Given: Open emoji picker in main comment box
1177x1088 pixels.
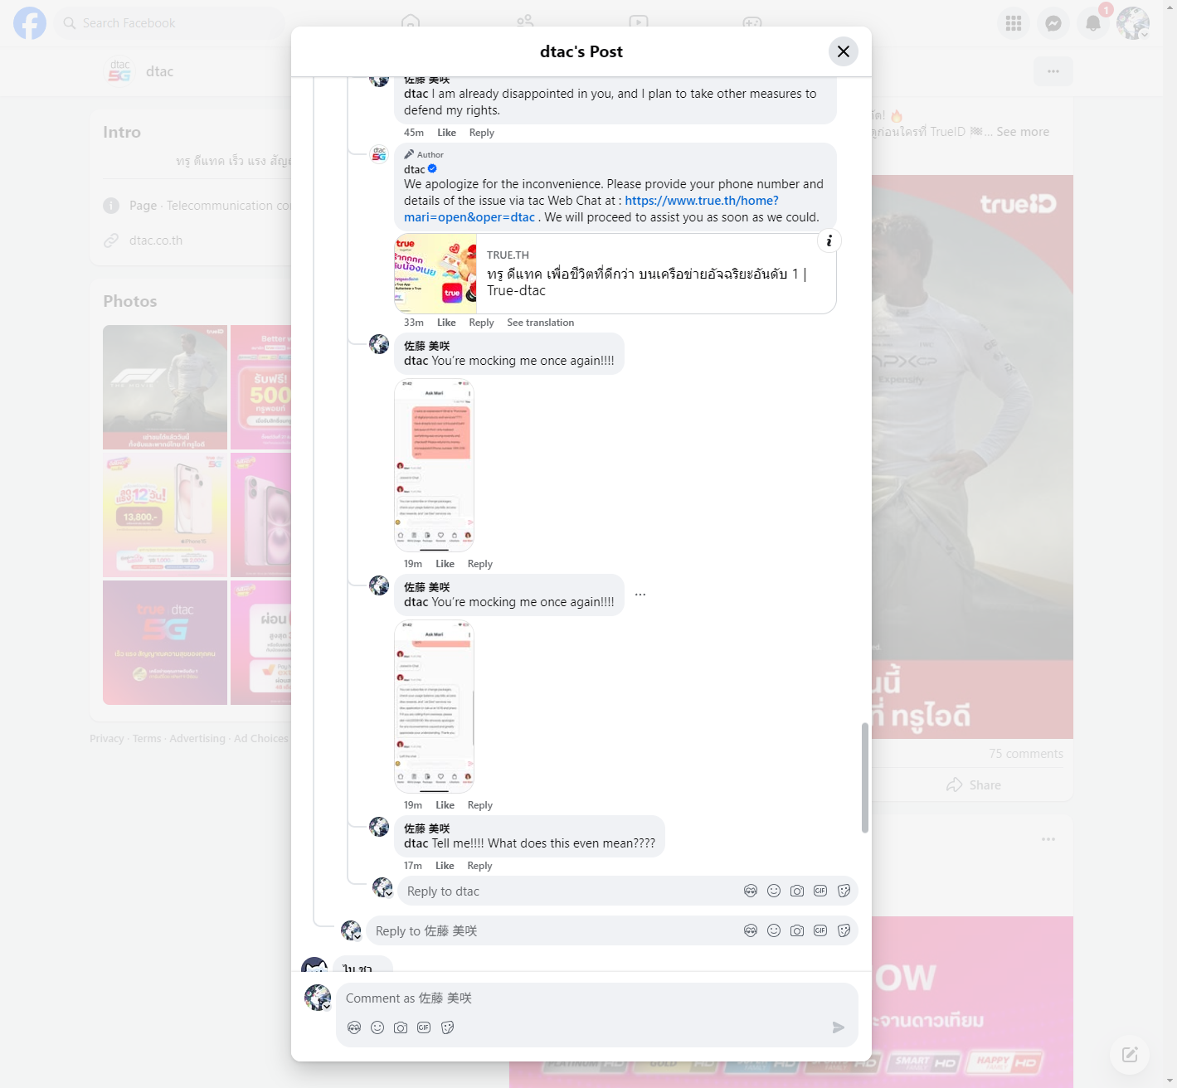Looking at the screenshot, I should point(377,1027).
